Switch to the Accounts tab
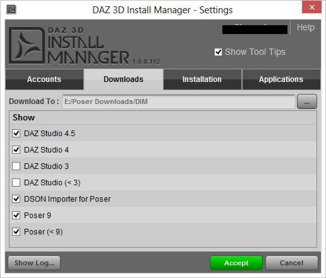326x278 pixels. point(44,79)
